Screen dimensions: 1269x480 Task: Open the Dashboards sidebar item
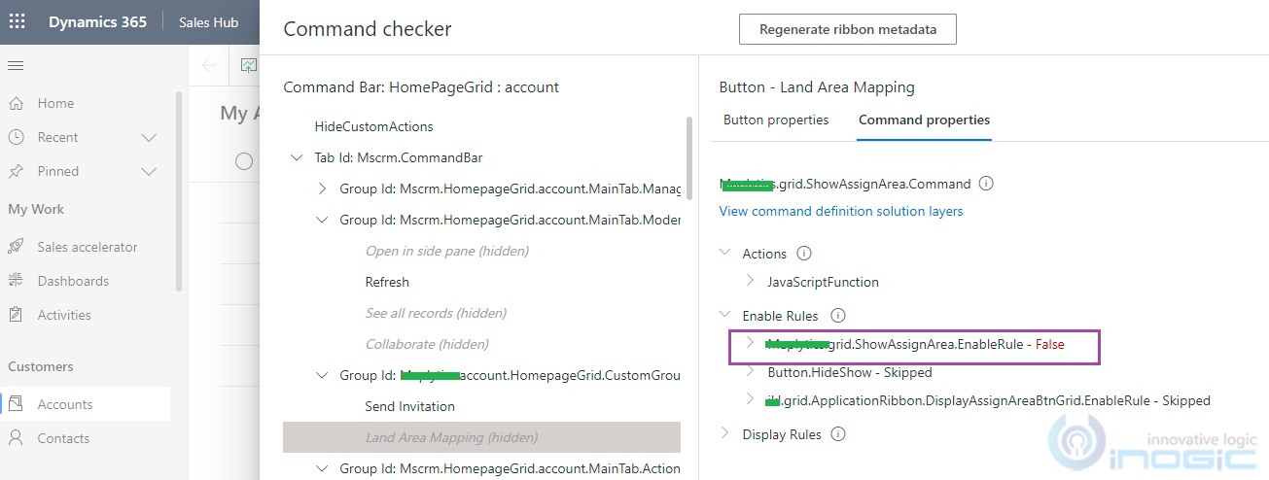coord(73,281)
